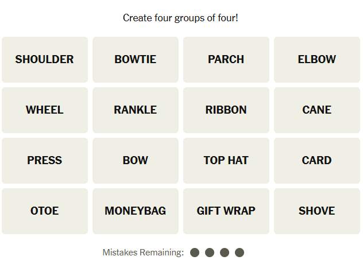The height and width of the screenshot is (260, 363).
Task: Click the 'Create four groups of four!' text
Action: pyautogui.click(x=180, y=18)
